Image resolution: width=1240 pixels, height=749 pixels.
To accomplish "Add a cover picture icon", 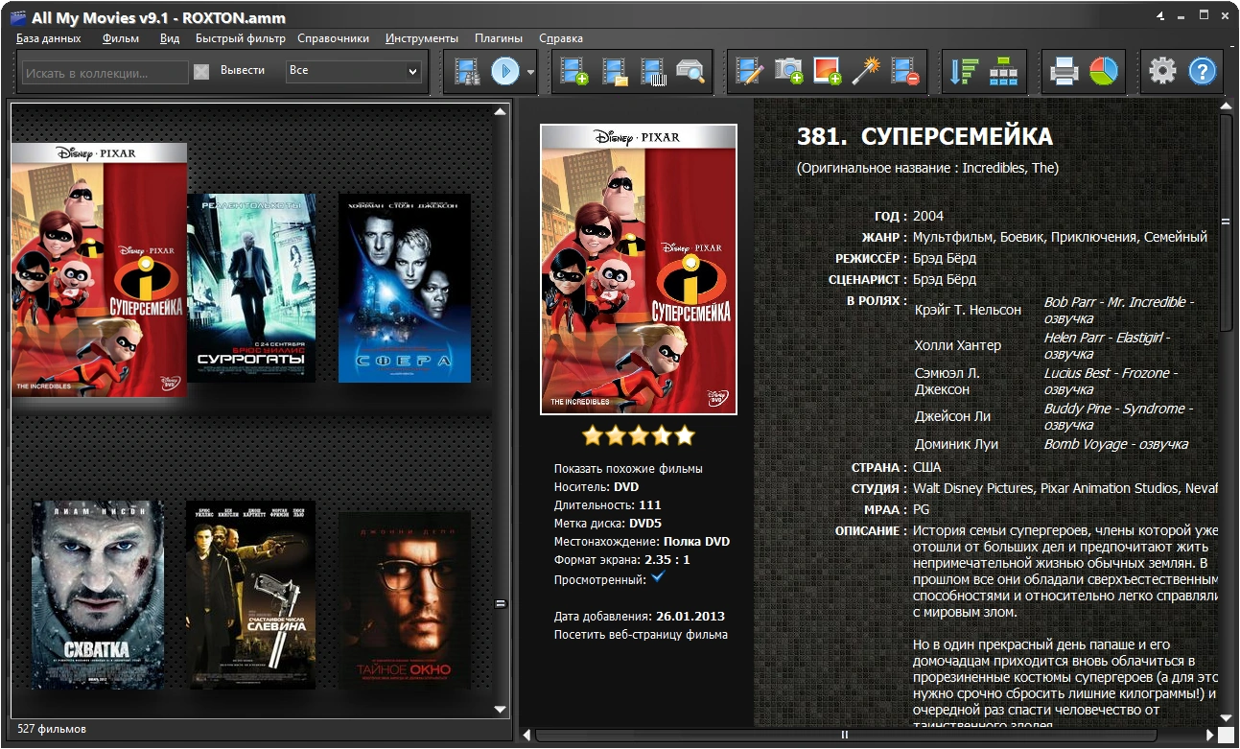I will coord(827,72).
